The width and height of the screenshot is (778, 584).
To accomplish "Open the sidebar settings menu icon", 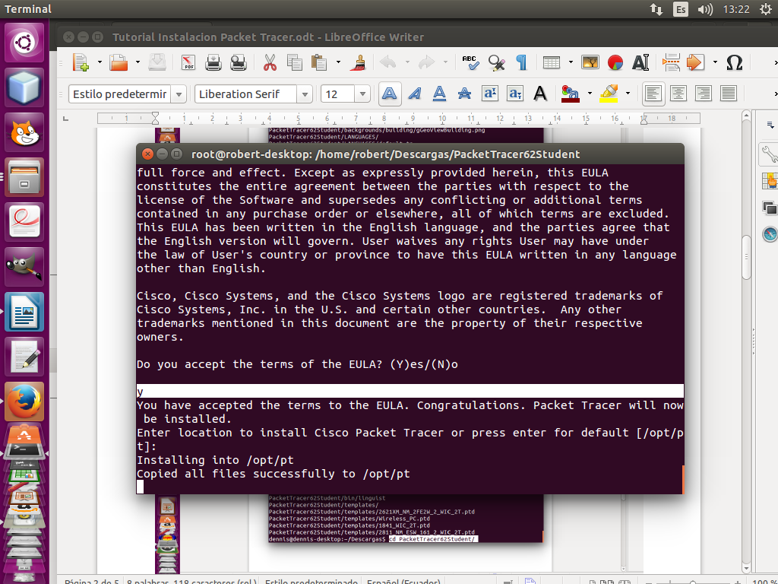I will pyautogui.click(x=770, y=125).
